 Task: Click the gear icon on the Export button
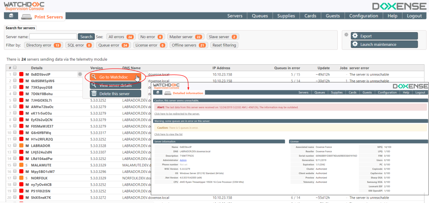[x=355, y=36]
